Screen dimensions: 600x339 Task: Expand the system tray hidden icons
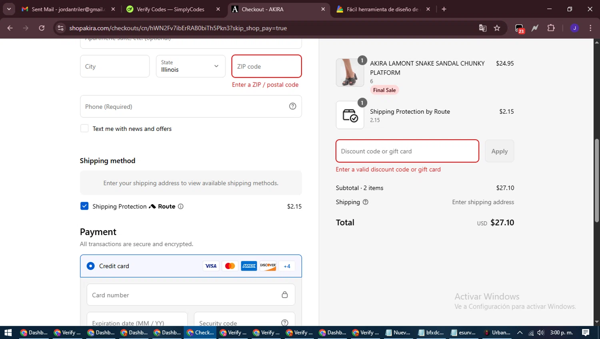[x=520, y=333]
